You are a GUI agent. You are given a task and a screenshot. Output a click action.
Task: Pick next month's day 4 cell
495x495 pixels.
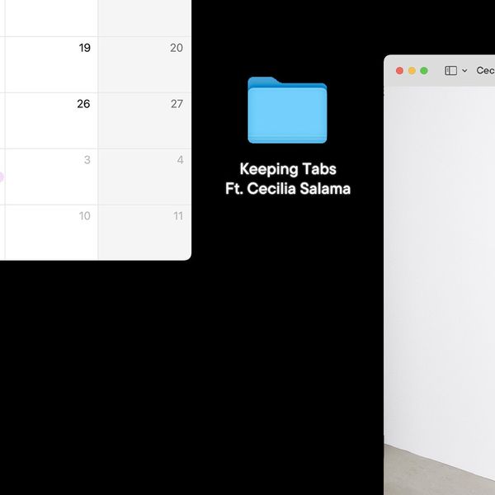pyautogui.click(x=144, y=177)
